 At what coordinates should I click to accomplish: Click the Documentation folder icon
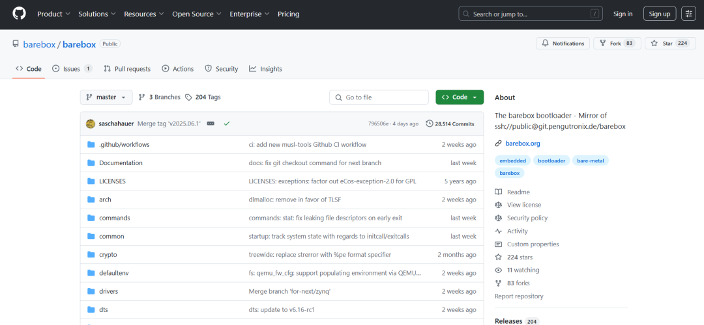pos(91,163)
